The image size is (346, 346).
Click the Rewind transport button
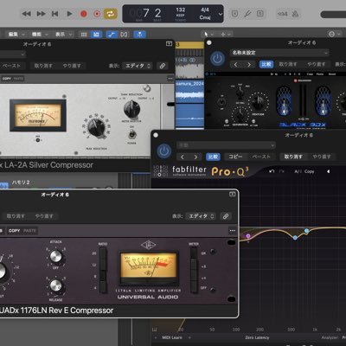click(x=27, y=14)
